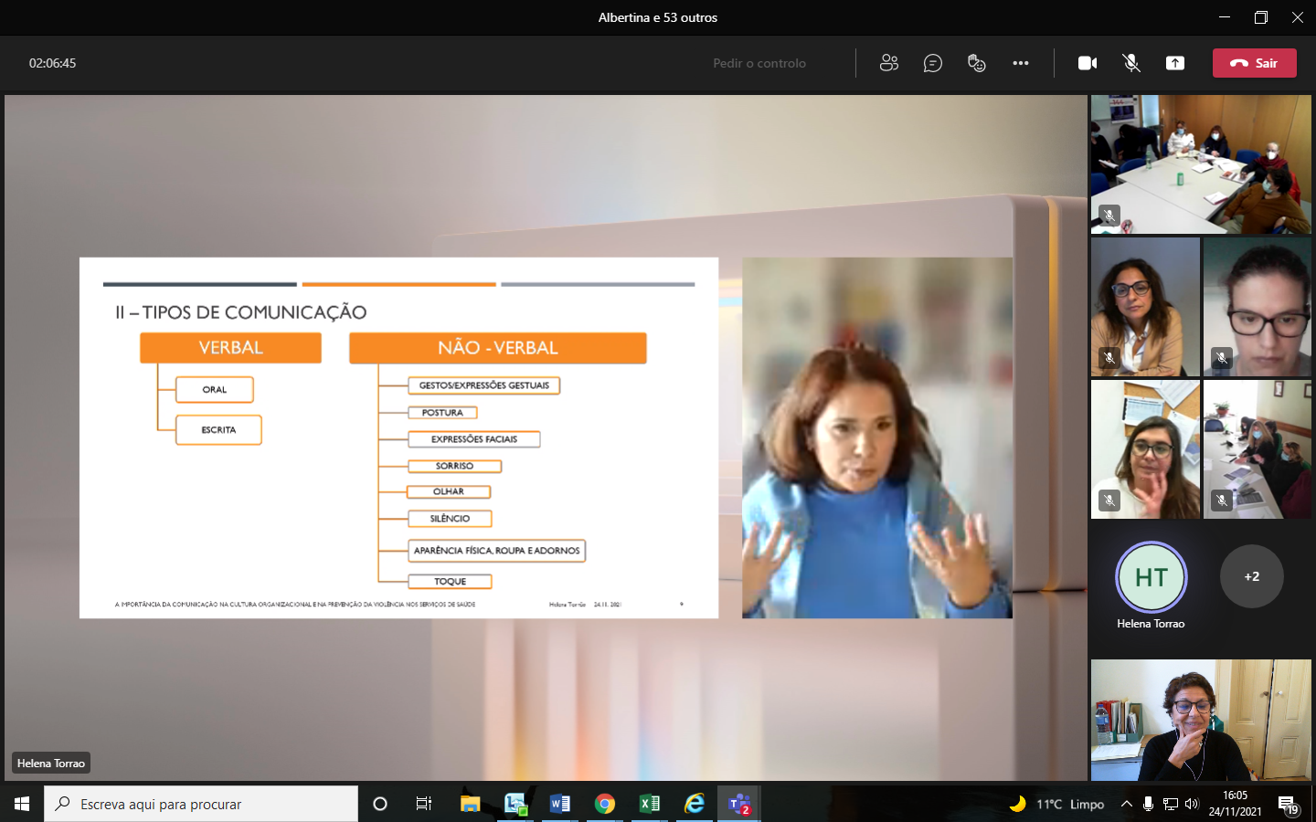Open the reactions menu
This screenshot has height=822, width=1316.
coord(976,63)
